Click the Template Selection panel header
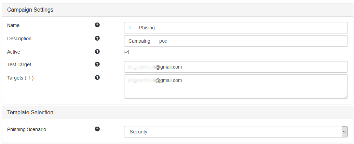This screenshot has height=144, width=354. [30, 112]
